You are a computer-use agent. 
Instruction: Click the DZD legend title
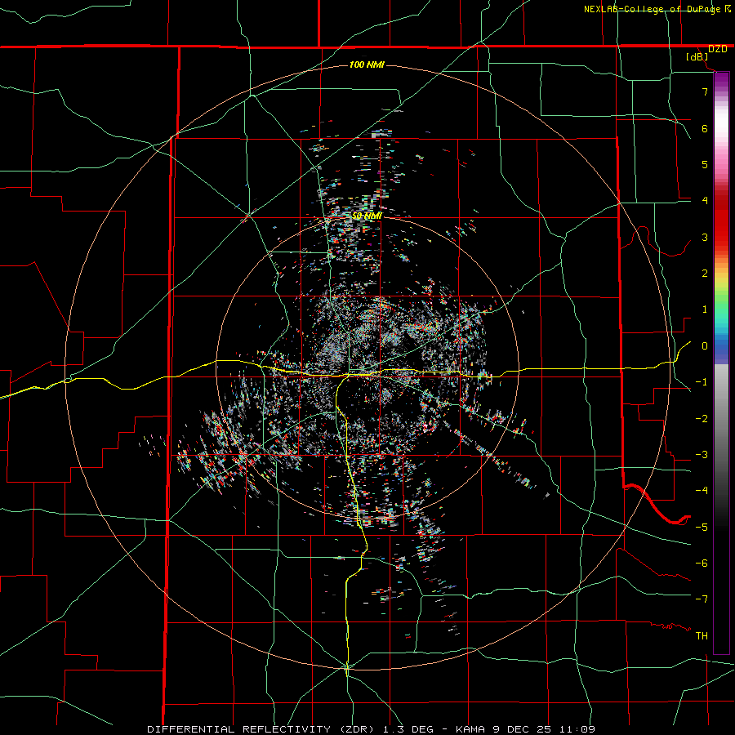point(717,49)
